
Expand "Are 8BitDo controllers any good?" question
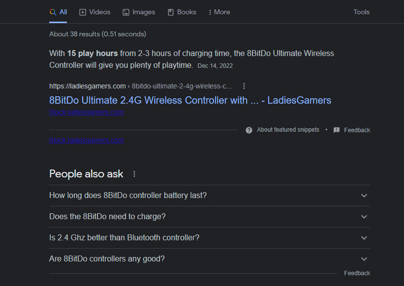(209, 259)
